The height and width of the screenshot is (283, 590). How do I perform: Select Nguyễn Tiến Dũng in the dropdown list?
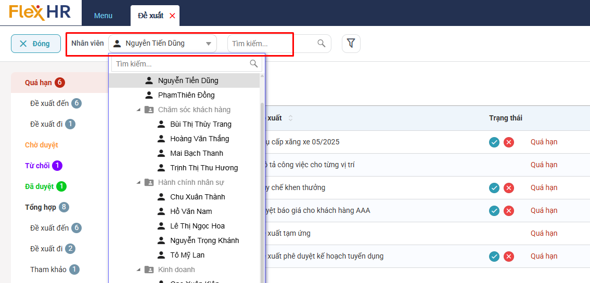184,80
